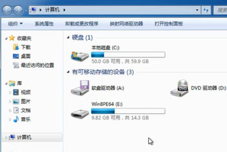The image size is (227, 152).
Task: Click 打开控制面板 toolbar button
Action: [x=169, y=24]
